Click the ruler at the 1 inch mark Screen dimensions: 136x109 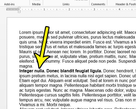[44, 9]
